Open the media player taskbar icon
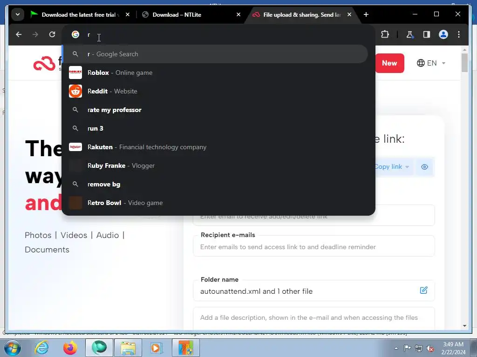Image resolution: width=477 pixels, height=357 pixels. [x=157, y=348]
